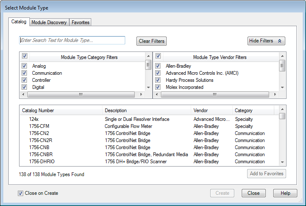Toggle the Close on Create checkbox
The height and width of the screenshot is (206, 306).
[21, 193]
